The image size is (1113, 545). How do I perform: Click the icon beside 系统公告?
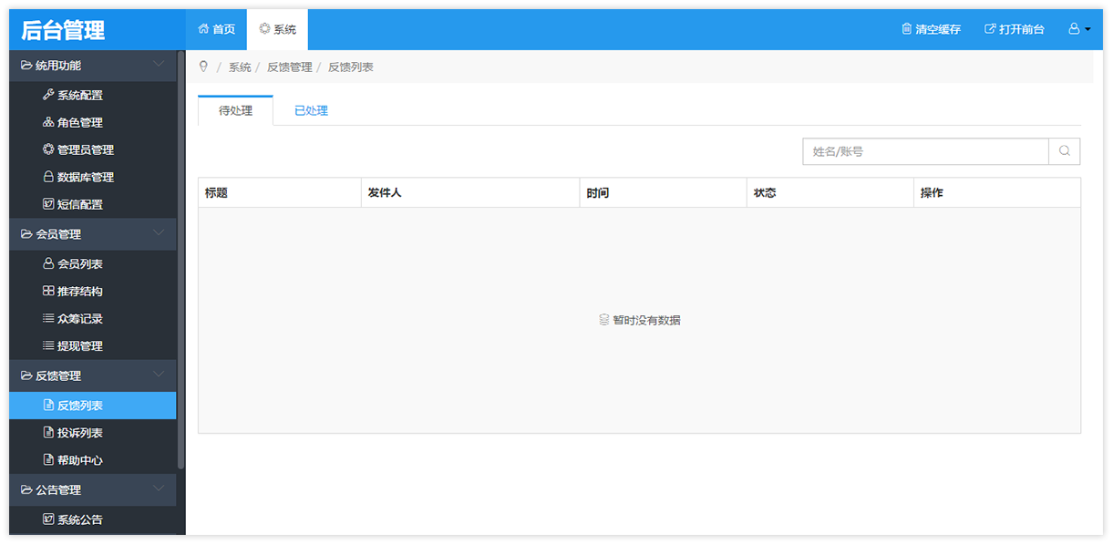click(x=48, y=519)
